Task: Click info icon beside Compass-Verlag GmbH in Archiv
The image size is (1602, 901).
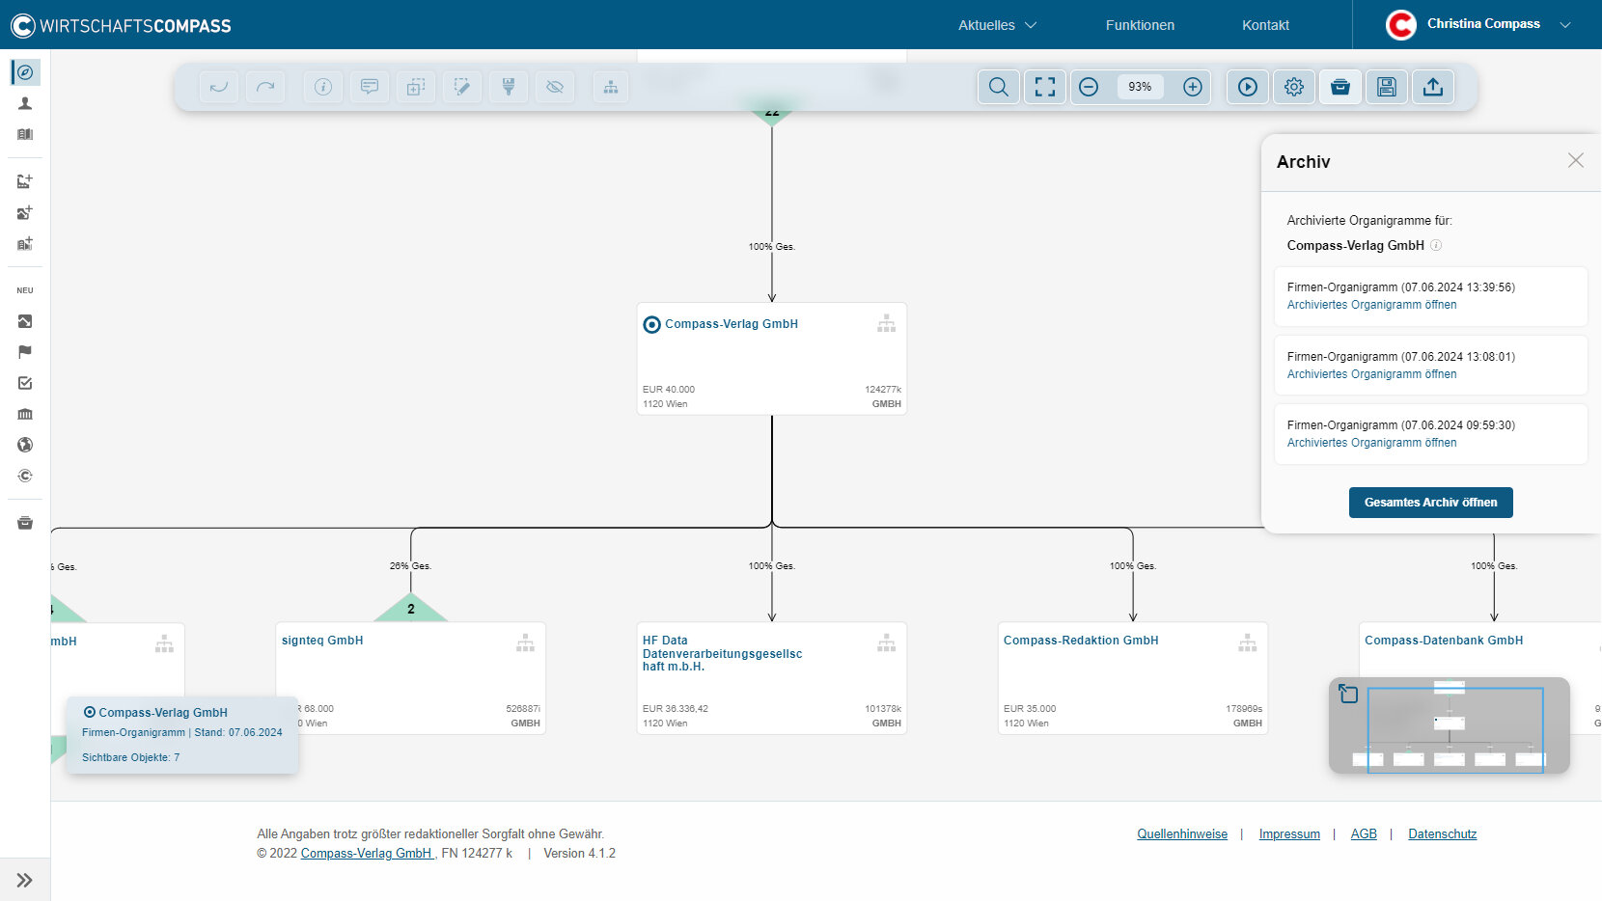Action: coord(1436,245)
